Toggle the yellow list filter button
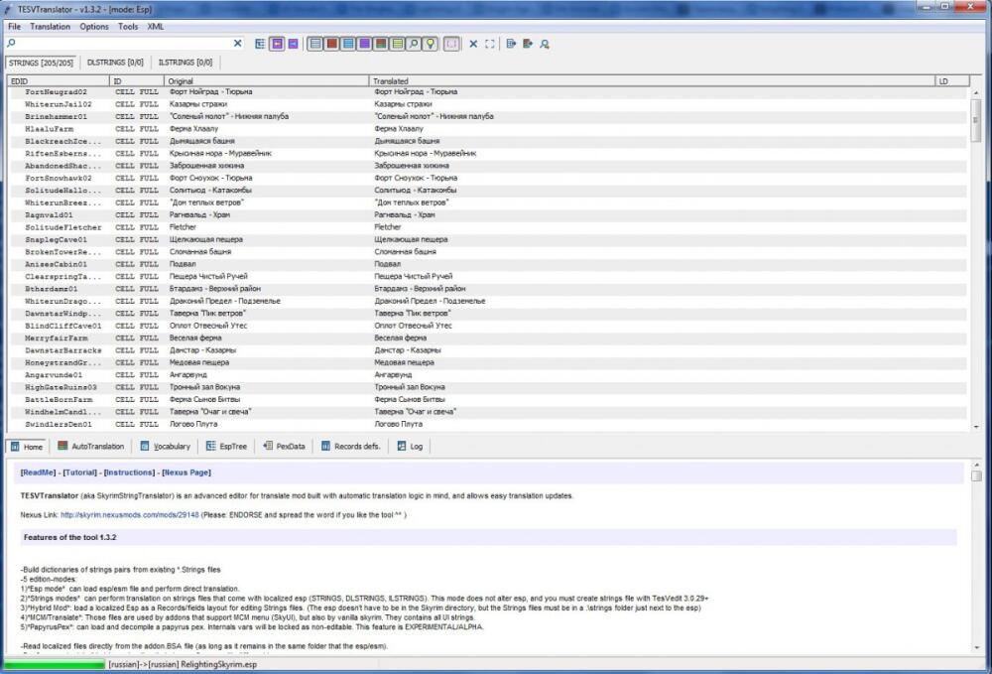This screenshot has width=992, height=674. (x=398, y=44)
